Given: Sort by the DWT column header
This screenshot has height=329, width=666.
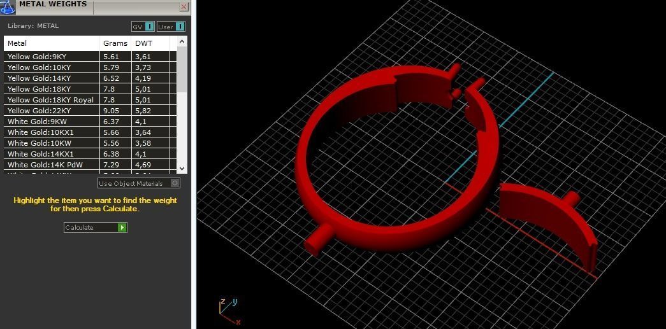Looking at the screenshot, I should (x=150, y=43).
